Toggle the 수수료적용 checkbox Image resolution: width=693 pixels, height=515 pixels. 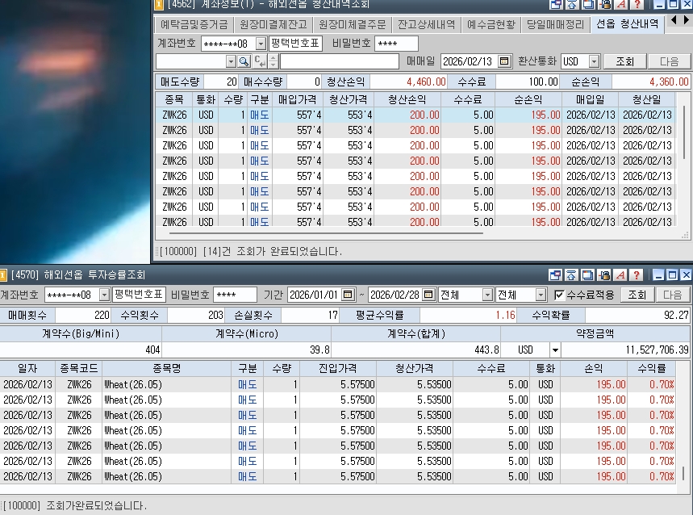click(x=559, y=295)
